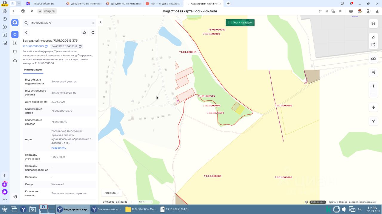Open the map layers panel
The height and width of the screenshot is (214, 382).
tap(373, 23)
